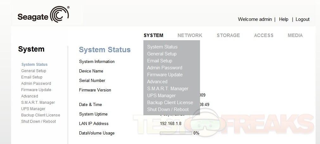
Task: Click the Seagate logo
Action: 43,15
